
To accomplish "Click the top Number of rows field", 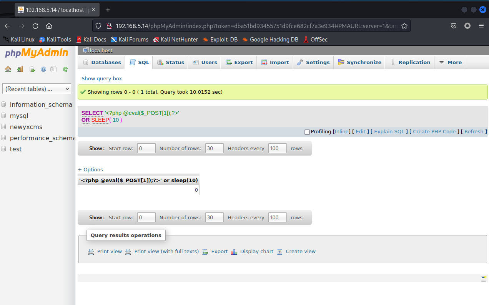I will click(214, 148).
